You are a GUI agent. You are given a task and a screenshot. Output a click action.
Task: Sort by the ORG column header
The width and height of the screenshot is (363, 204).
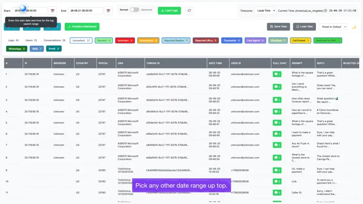130,63
